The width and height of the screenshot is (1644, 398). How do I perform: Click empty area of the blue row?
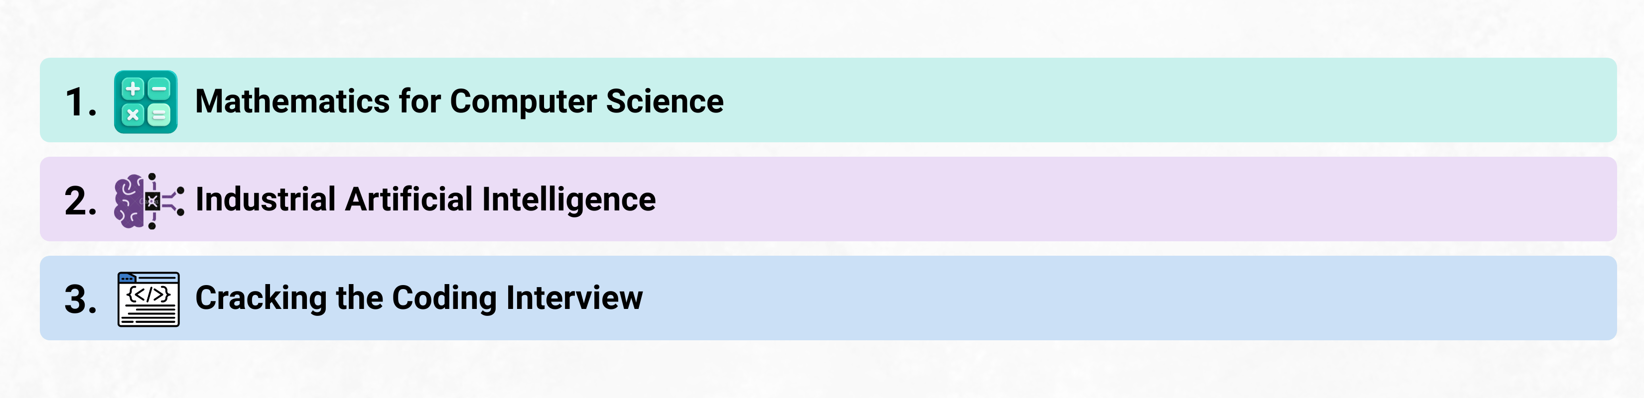pyautogui.click(x=1149, y=298)
